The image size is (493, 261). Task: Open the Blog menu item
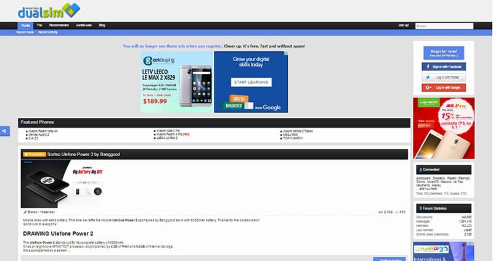pos(102,25)
